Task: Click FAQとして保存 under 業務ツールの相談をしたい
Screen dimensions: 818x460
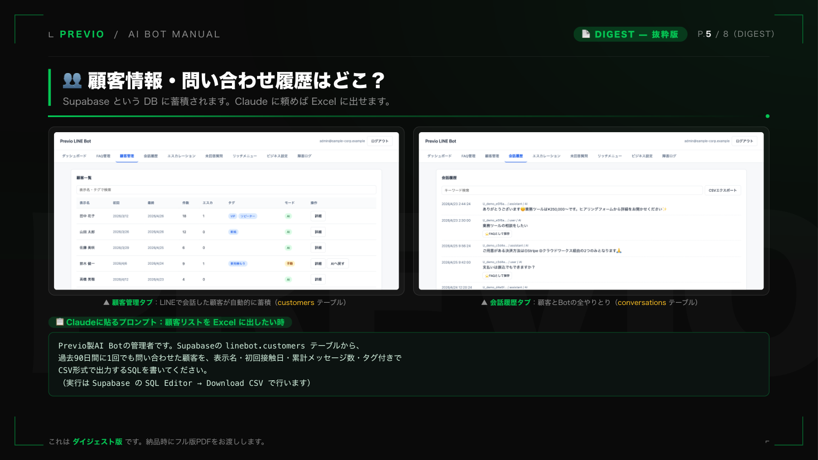Action: pyautogui.click(x=497, y=234)
